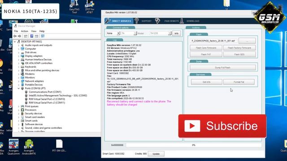Select the Smart card readers category
The height and width of the screenshot is (161, 287).
(x=35, y=117)
